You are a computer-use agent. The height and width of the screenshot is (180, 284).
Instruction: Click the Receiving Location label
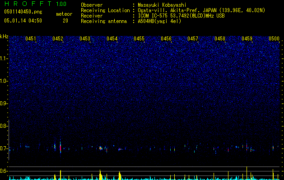click(x=105, y=10)
